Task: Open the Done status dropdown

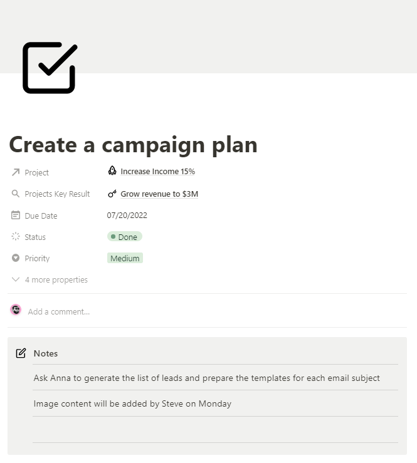Action: click(125, 237)
